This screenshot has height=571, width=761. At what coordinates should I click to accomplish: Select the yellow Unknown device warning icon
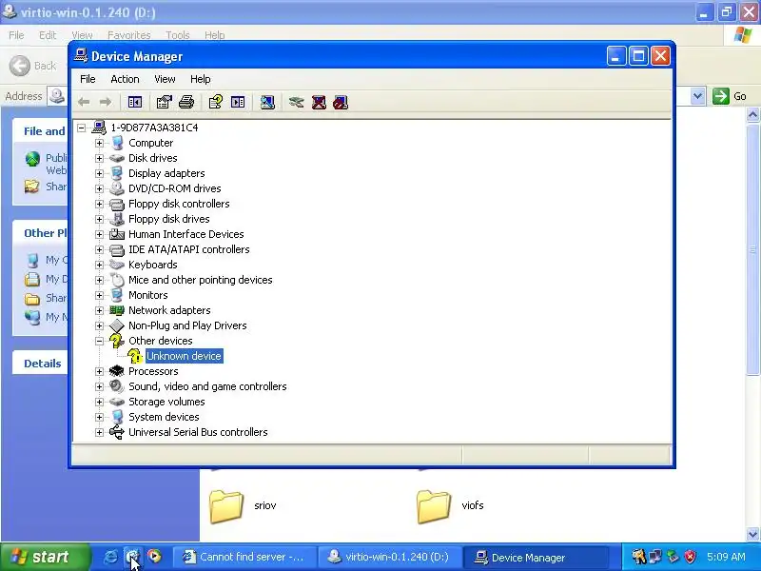135,356
